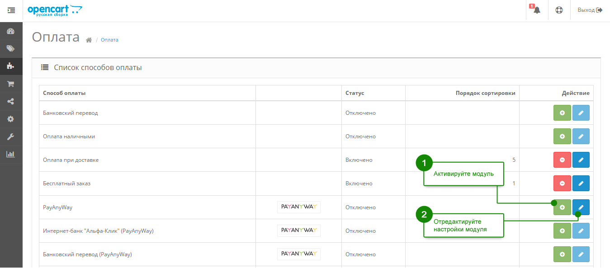
Task: Toggle the sidebar menu hamburger icon
Action: pyautogui.click(x=11, y=10)
